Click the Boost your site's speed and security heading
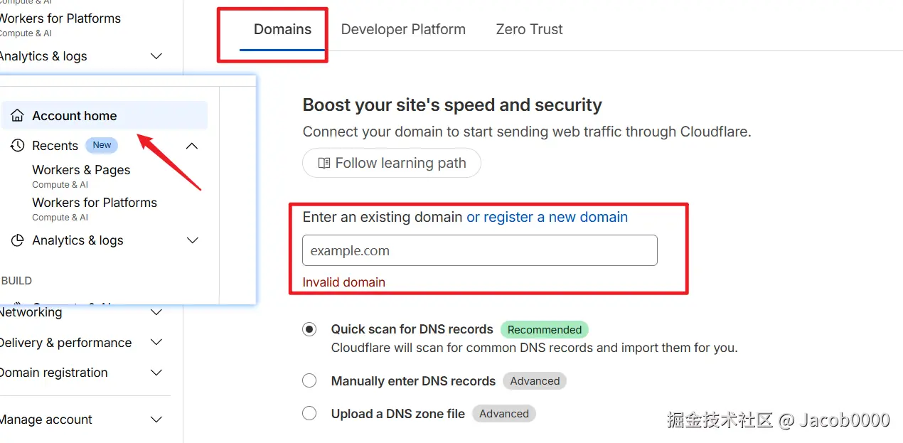The width and height of the screenshot is (903, 443). pyautogui.click(x=452, y=105)
